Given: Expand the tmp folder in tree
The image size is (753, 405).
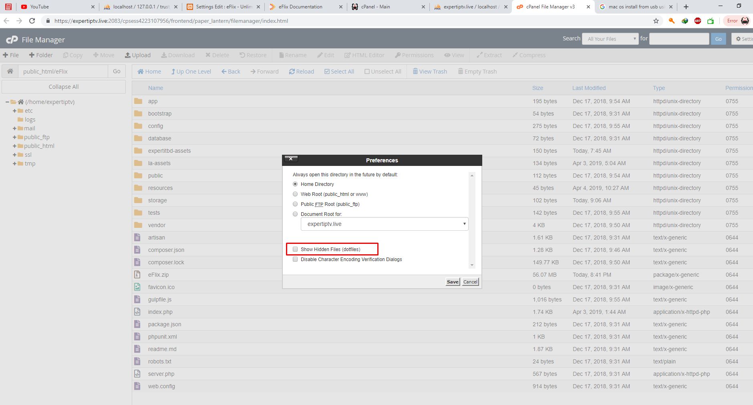Looking at the screenshot, I should click(14, 164).
